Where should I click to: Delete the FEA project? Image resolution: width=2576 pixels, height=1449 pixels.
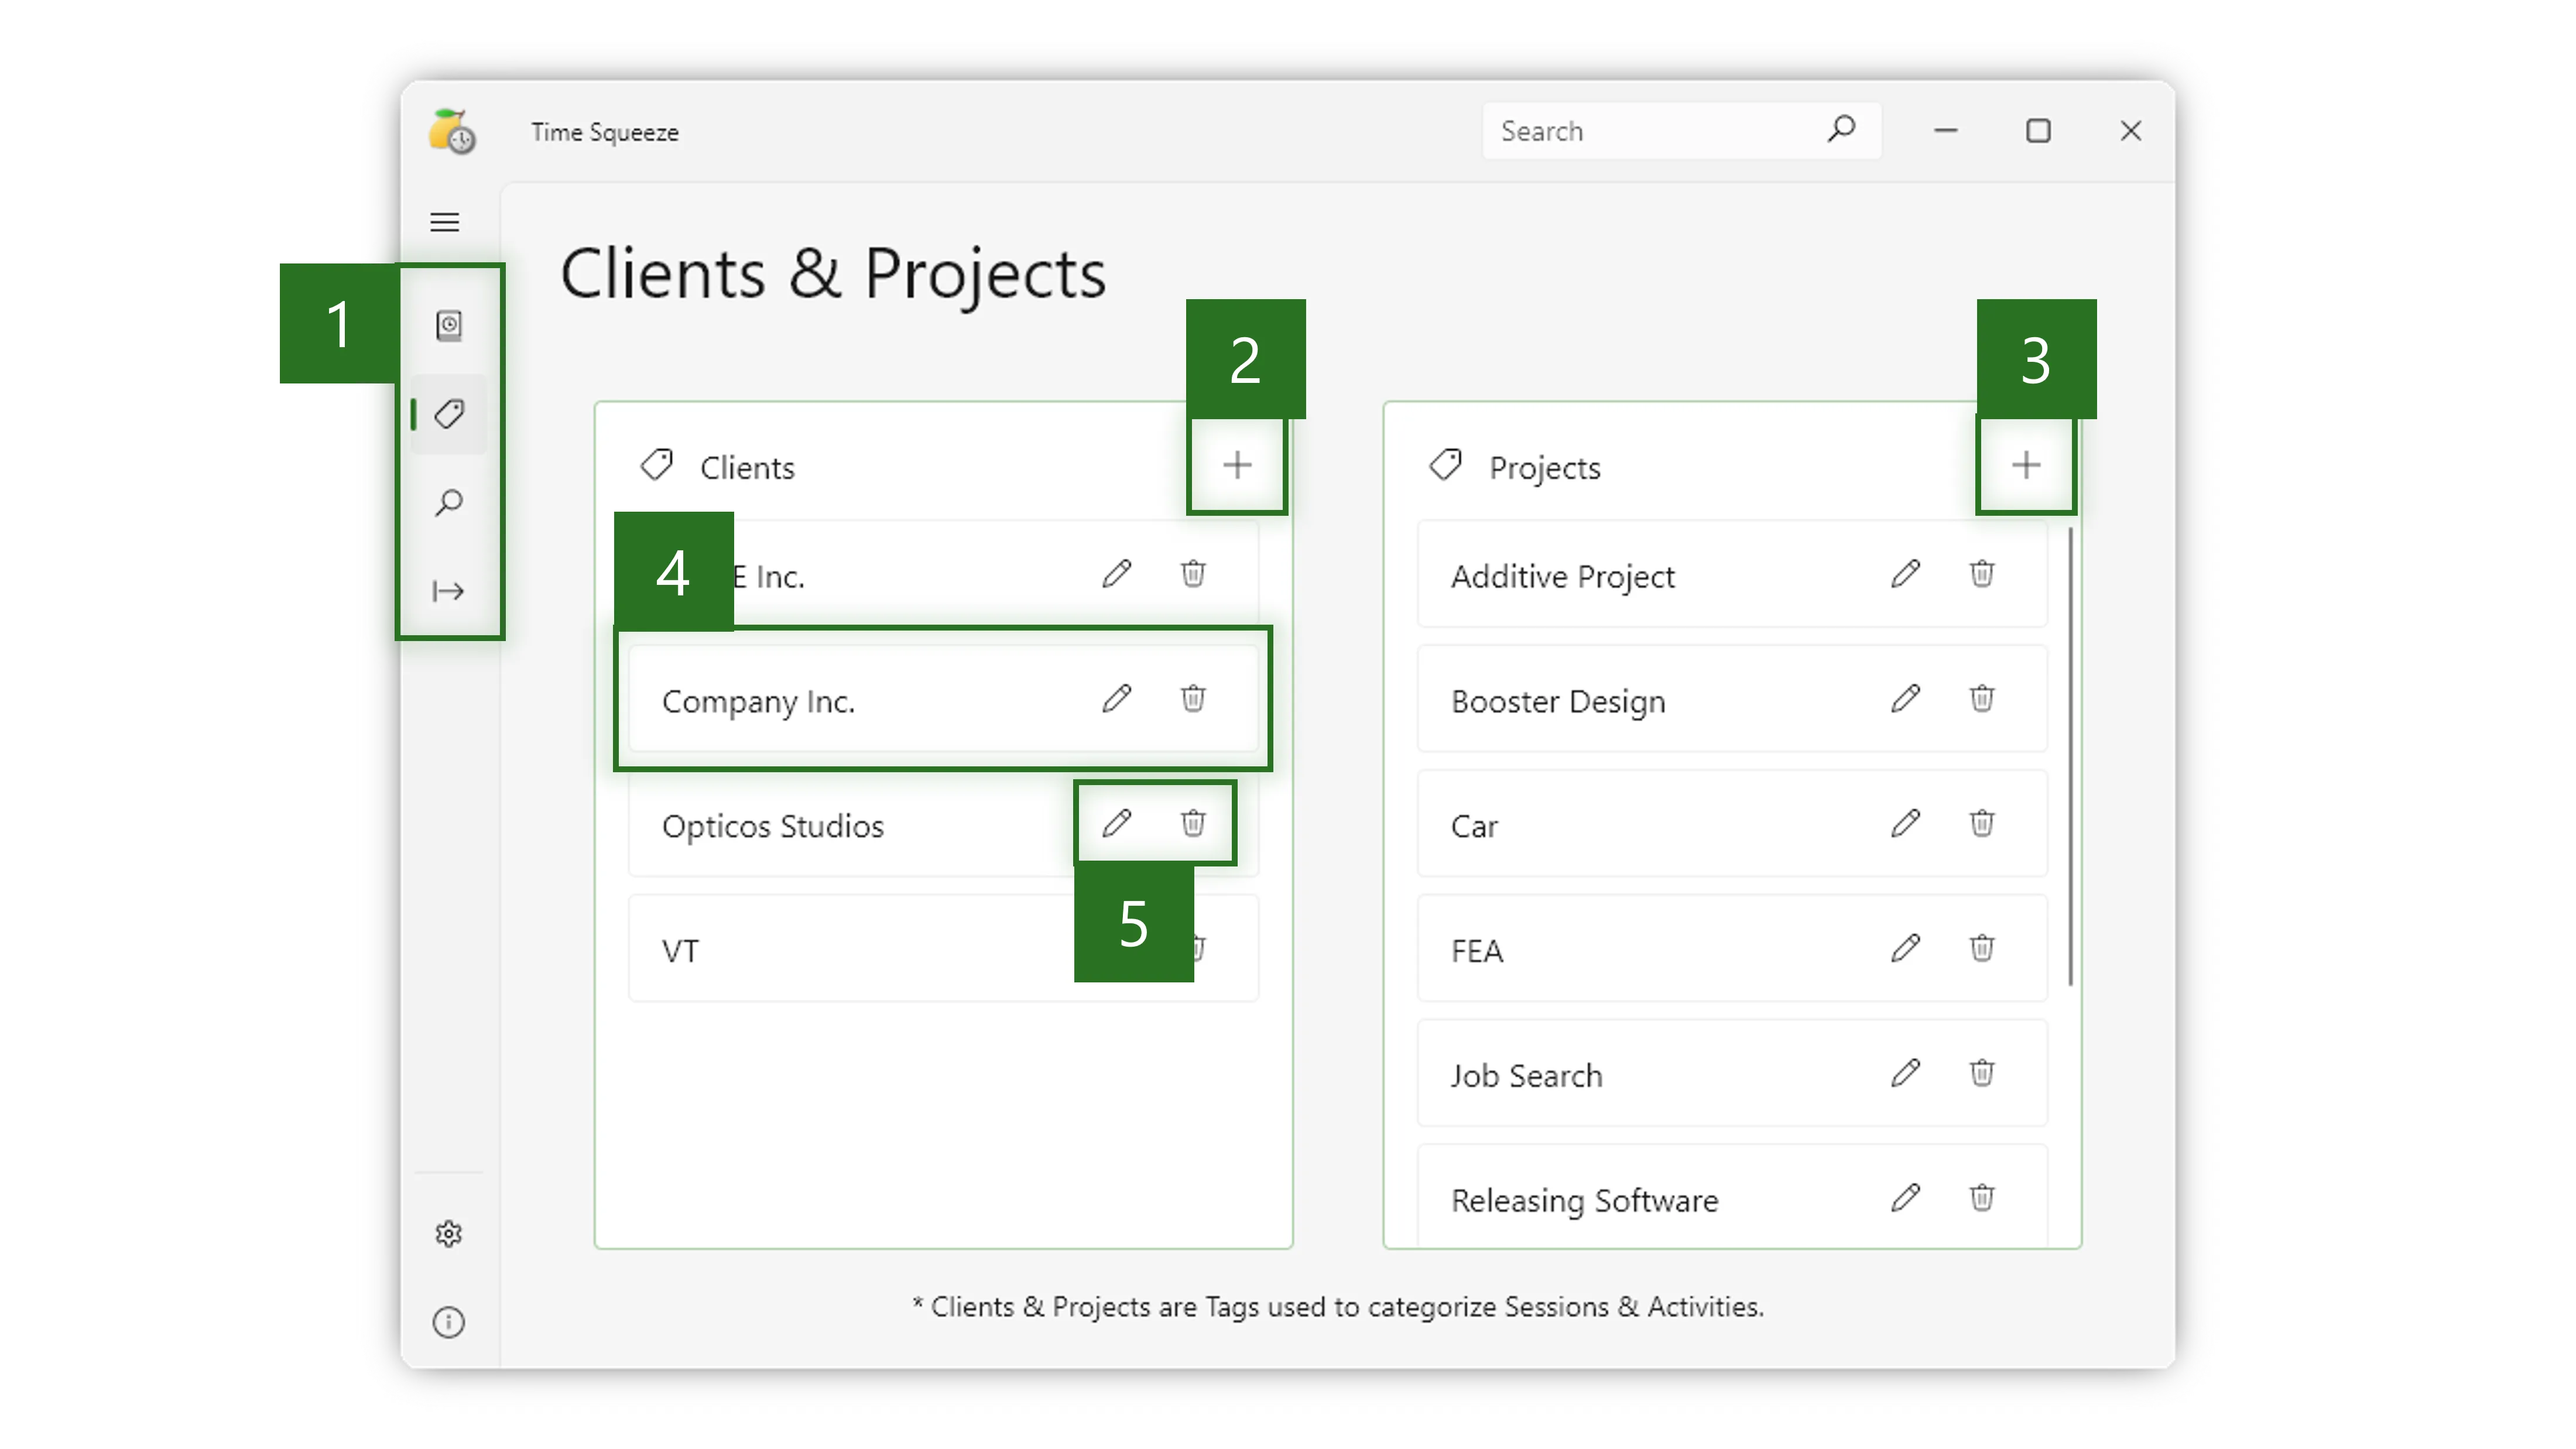[x=1982, y=948]
